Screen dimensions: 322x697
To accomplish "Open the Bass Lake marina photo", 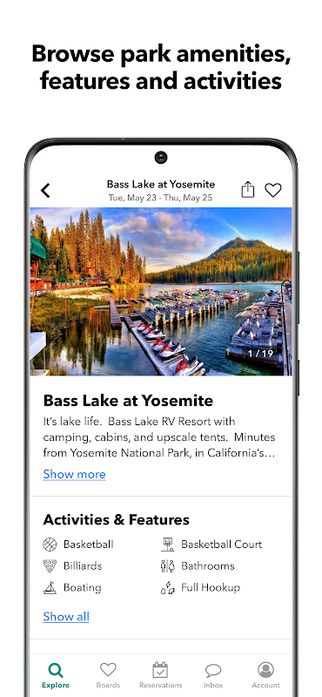I will click(161, 292).
